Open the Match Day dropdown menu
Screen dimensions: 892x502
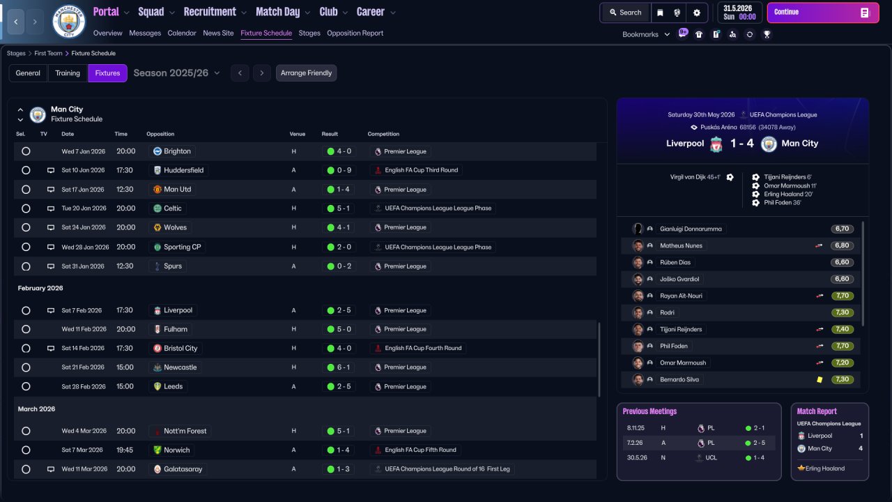point(283,12)
